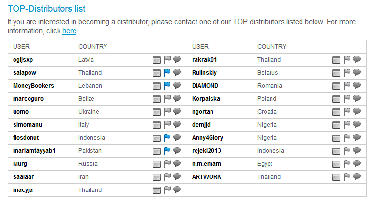This screenshot has width=376, height=202.
Task: Open the profile window icon for ogijsxp
Action: click(157, 60)
